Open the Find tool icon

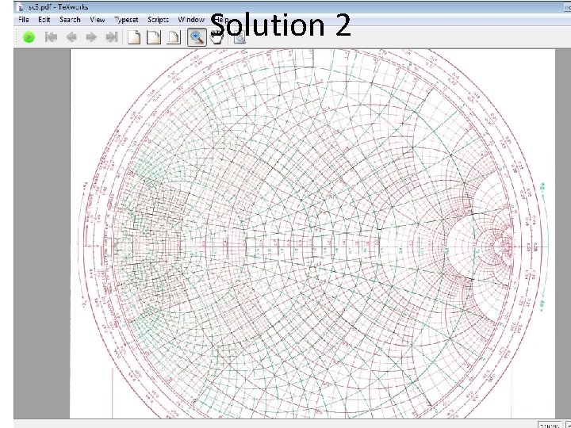coord(240,37)
